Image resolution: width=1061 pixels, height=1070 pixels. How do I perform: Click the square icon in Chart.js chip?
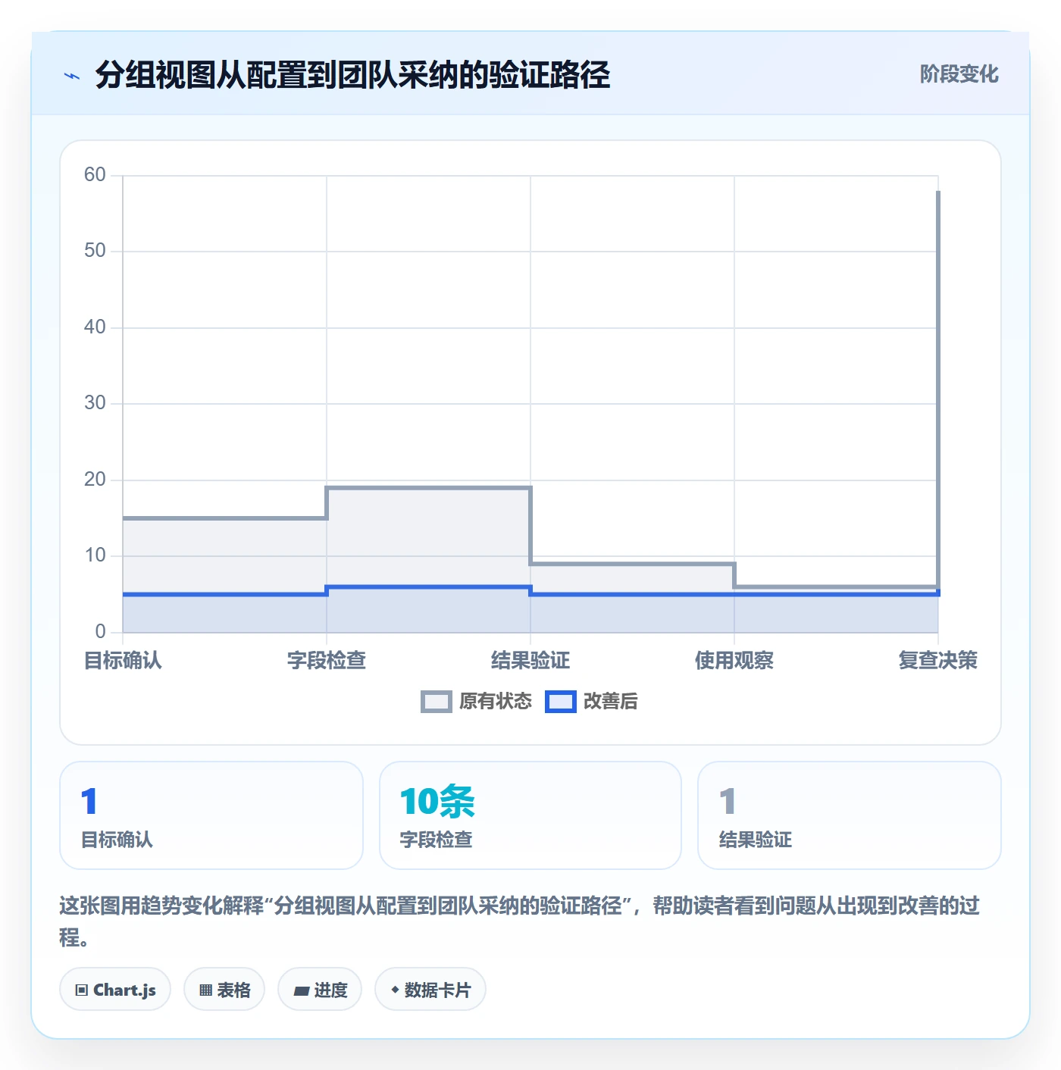click(x=82, y=990)
